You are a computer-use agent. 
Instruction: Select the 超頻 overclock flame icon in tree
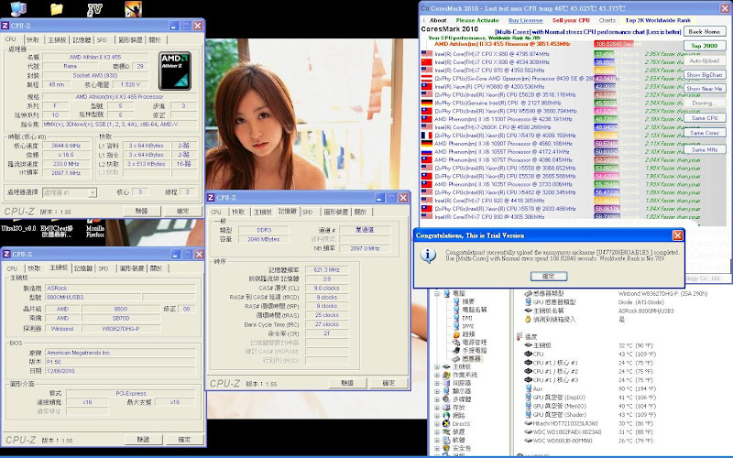tap(456, 334)
